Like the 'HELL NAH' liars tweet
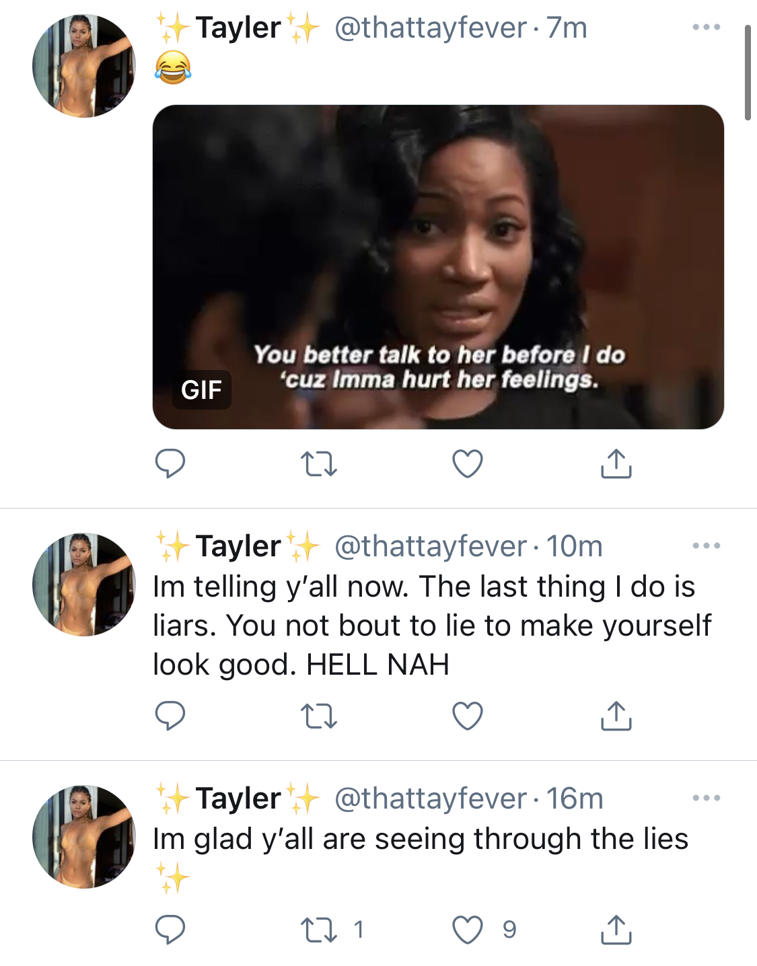The image size is (757, 966). point(468,716)
